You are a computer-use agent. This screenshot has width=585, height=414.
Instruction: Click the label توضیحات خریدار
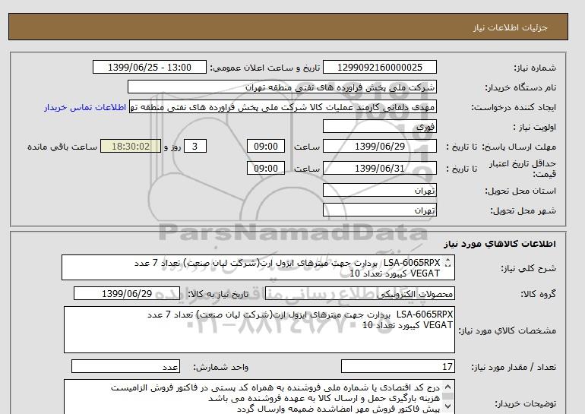click(525, 404)
